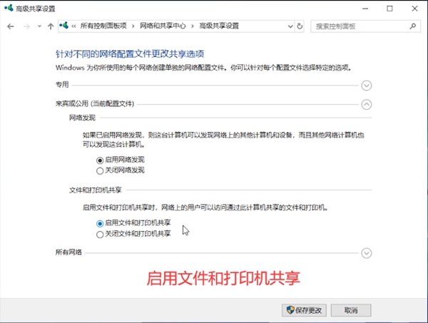Click the search magnifier icon
The width and height of the screenshot is (428, 323).
(413, 26)
